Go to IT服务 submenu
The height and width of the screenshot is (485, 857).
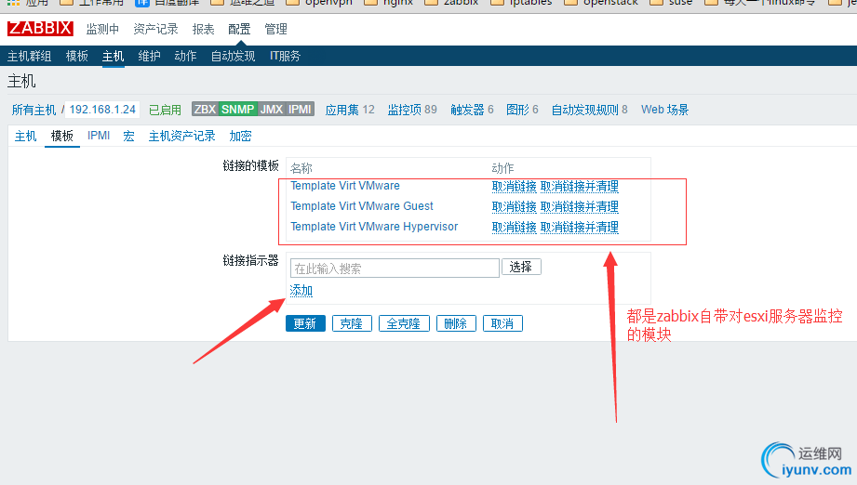[x=285, y=56]
